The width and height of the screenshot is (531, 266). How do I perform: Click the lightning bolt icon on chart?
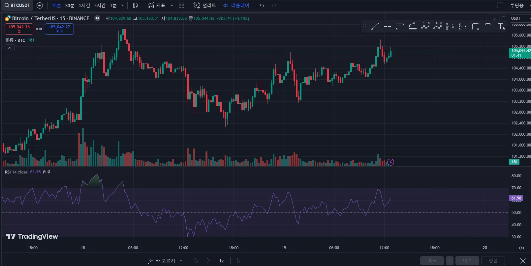tap(390, 162)
